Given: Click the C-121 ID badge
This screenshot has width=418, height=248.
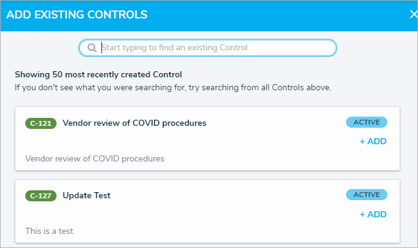Looking at the screenshot, I should coord(41,123).
